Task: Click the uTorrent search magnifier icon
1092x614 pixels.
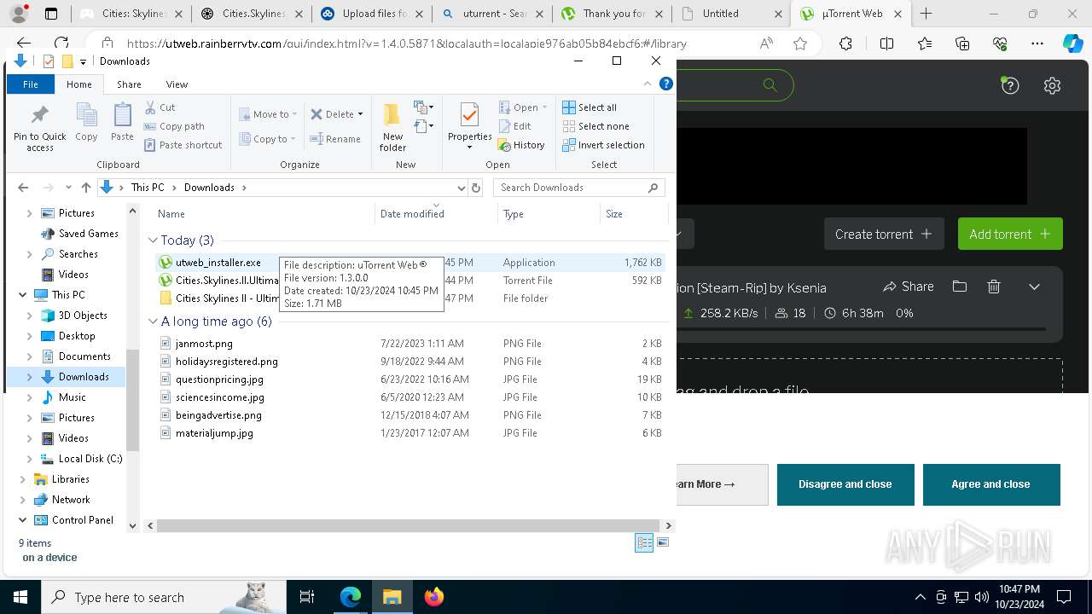Action: pyautogui.click(x=770, y=84)
